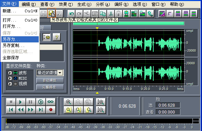Open the 帮助(H) menu

177,4
